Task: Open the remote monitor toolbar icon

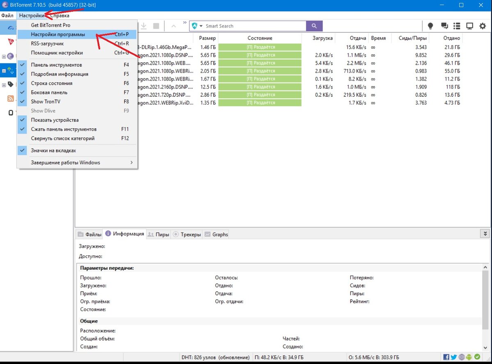Action: tap(470, 26)
